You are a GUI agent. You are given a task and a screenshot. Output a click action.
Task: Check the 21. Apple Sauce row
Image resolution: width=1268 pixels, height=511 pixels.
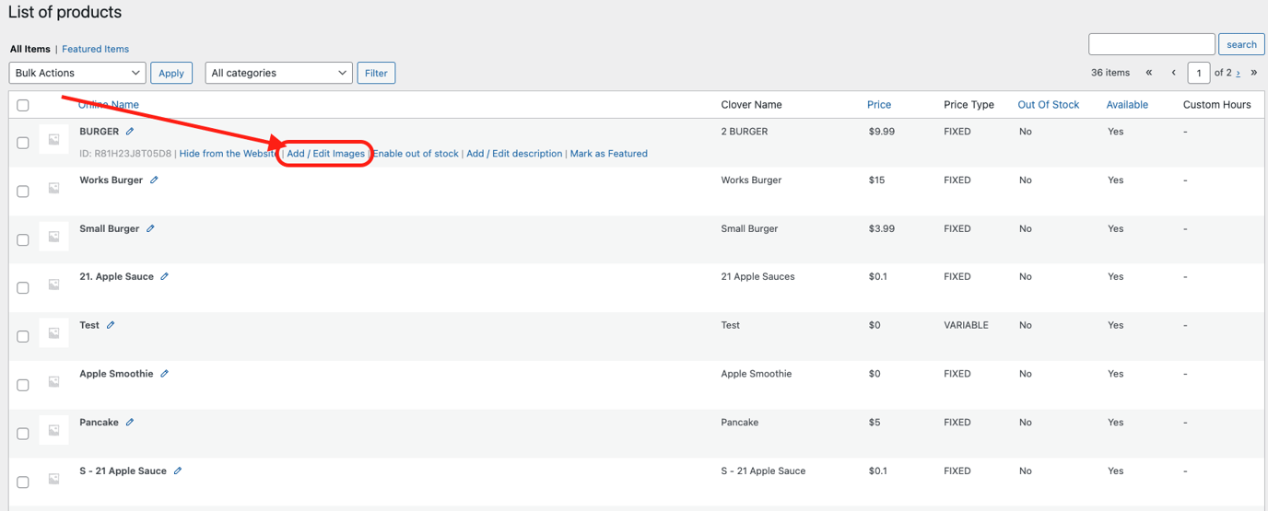(23, 288)
